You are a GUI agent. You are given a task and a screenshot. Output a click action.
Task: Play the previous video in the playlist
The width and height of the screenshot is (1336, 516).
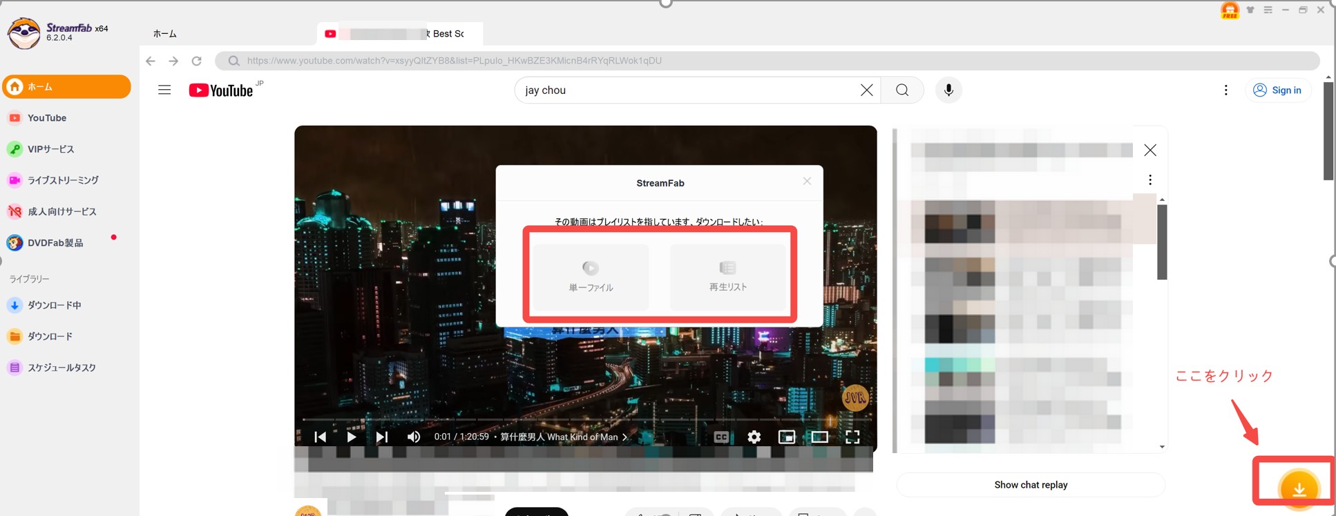(320, 437)
